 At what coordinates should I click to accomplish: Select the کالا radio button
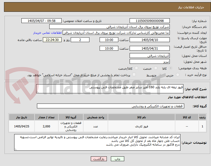(x=171, y=68)
